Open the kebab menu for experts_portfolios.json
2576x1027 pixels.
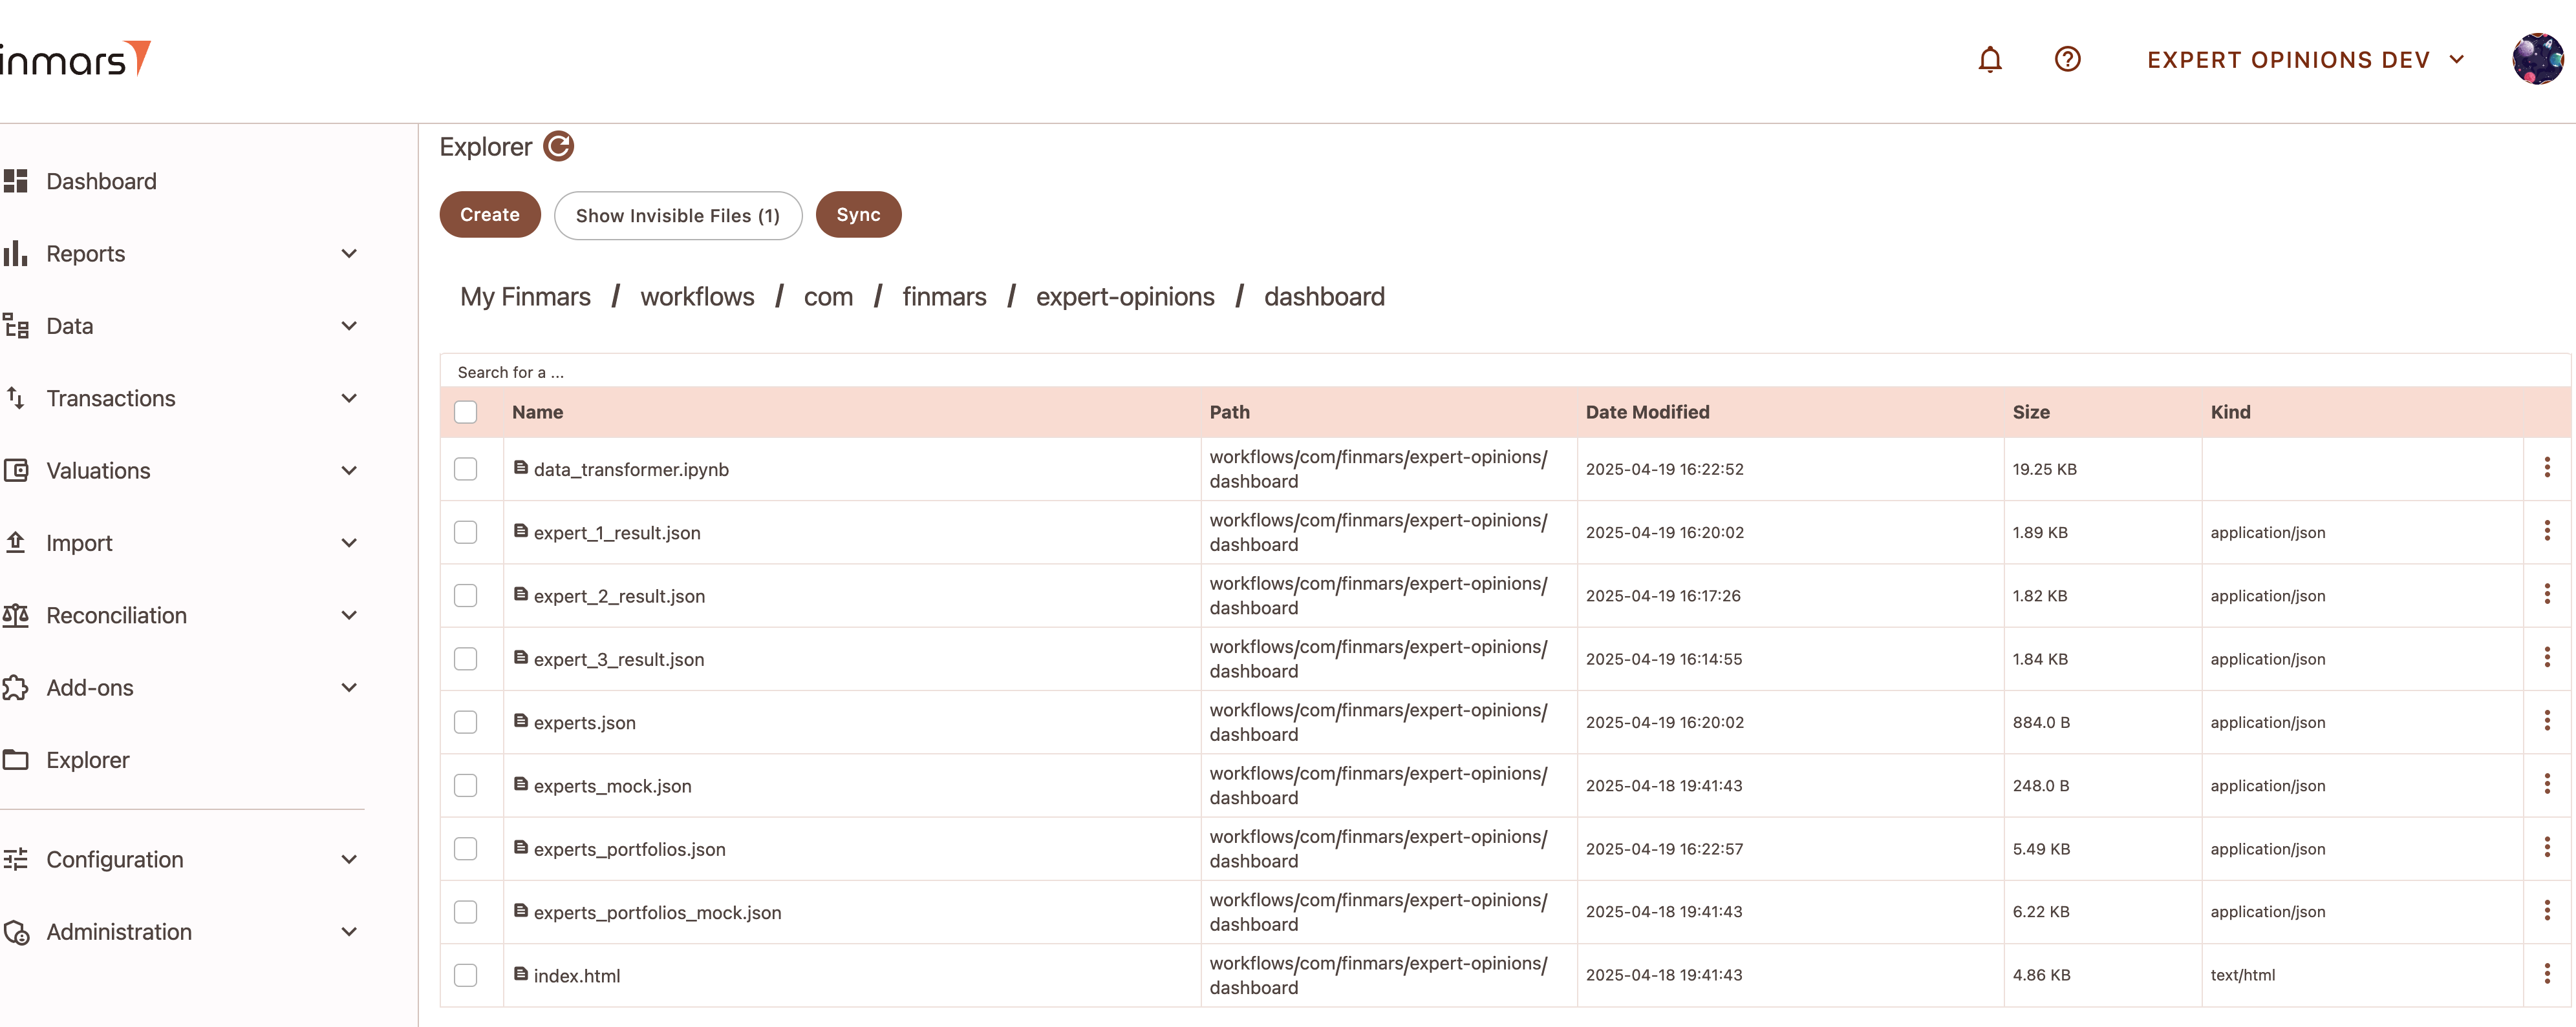(x=2546, y=846)
